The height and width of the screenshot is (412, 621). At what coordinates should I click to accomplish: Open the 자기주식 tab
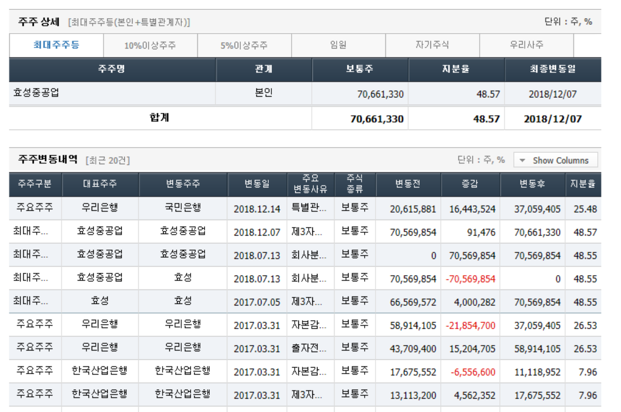pyautogui.click(x=432, y=45)
